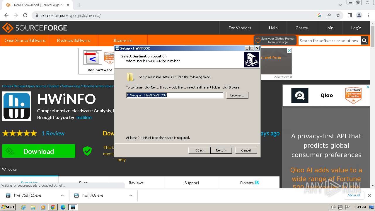
Task: Open a new browser tab
Action: (x=79, y=5)
